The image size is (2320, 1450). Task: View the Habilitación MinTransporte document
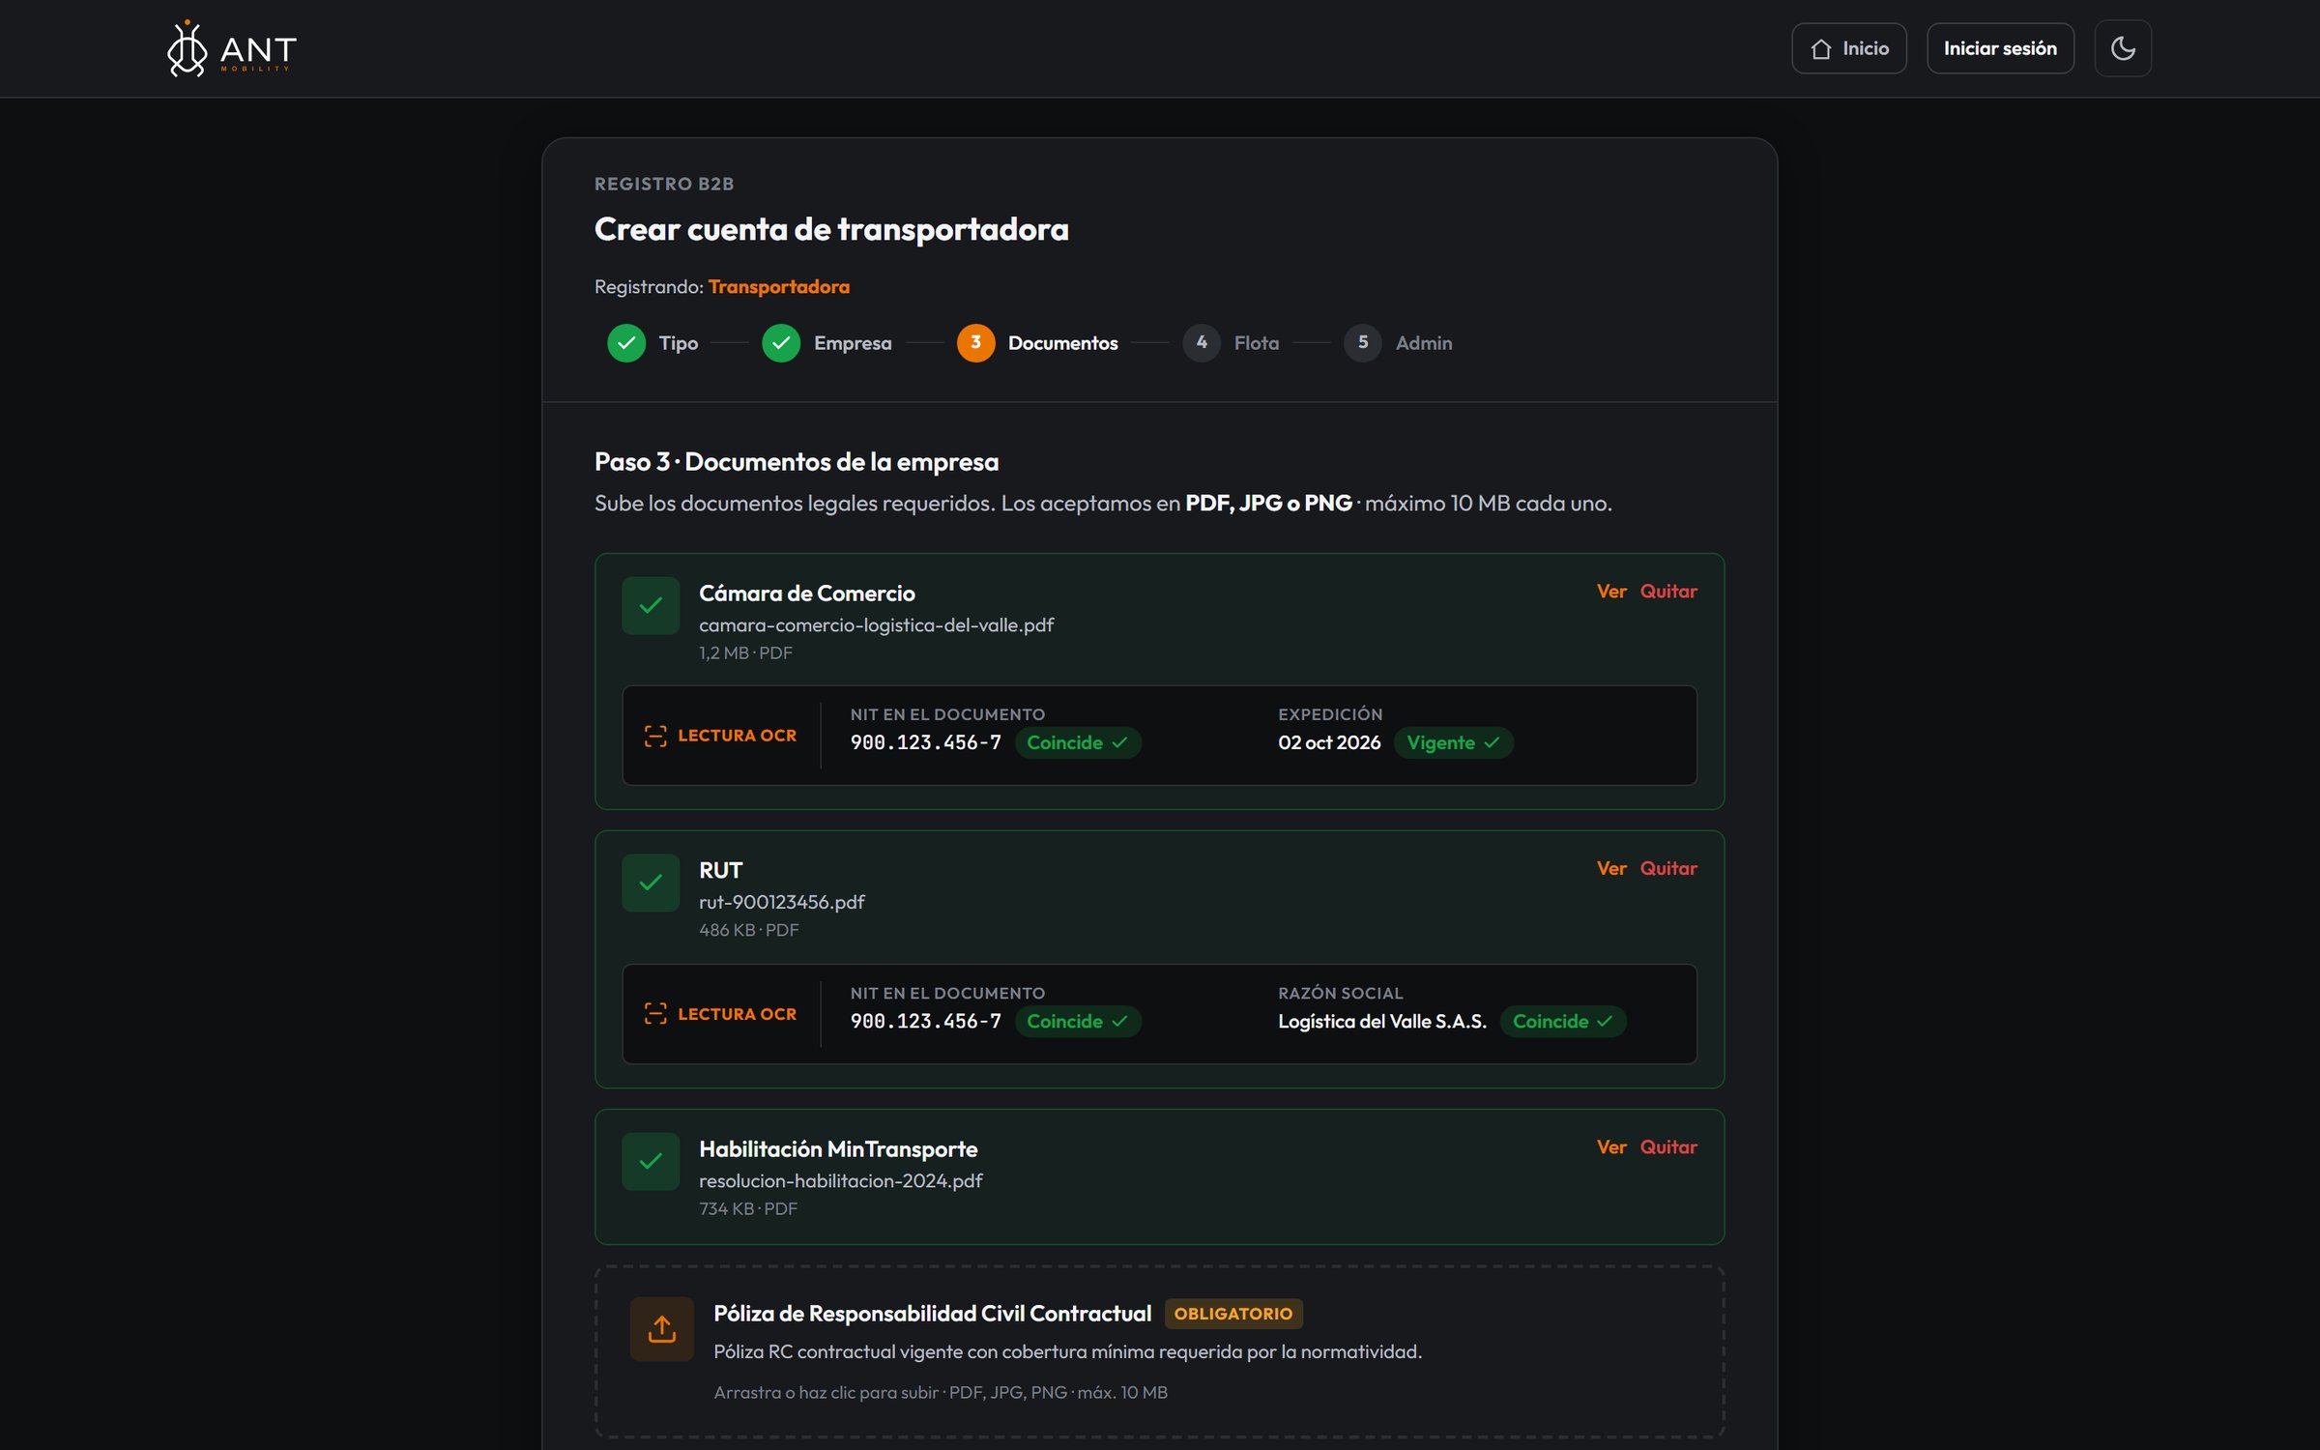click(1610, 1147)
